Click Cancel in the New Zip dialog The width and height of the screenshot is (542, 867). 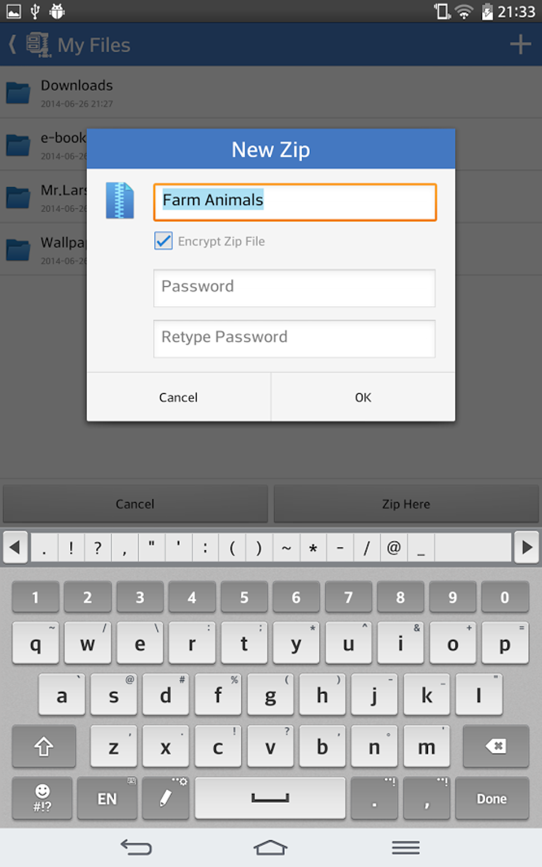click(179, 397)
